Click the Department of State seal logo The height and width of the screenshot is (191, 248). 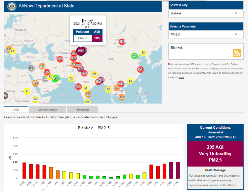click(12, 6)
